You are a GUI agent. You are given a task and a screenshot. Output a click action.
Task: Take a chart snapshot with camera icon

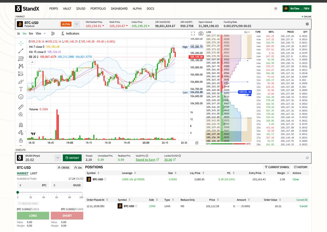(201, 33)
